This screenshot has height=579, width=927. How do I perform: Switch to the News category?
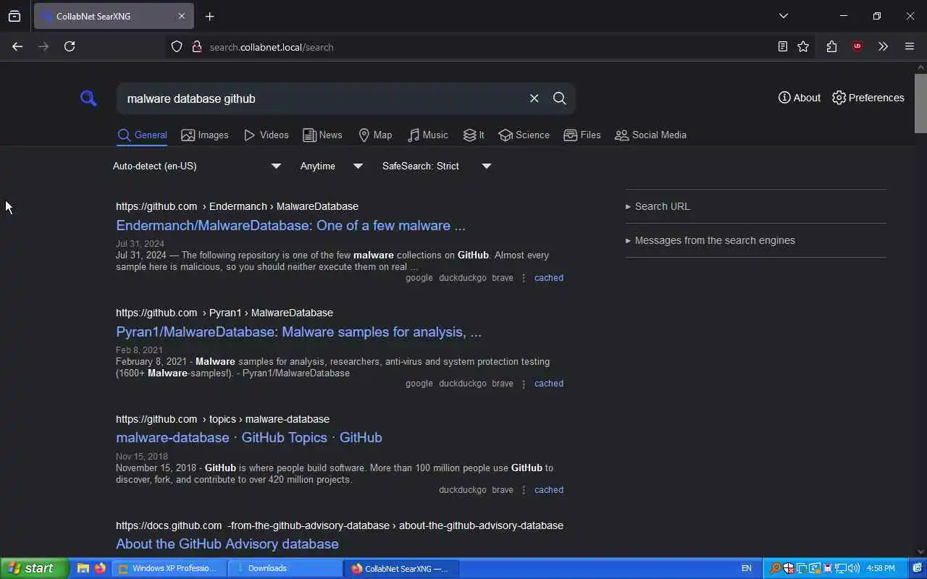click(322, 135)
